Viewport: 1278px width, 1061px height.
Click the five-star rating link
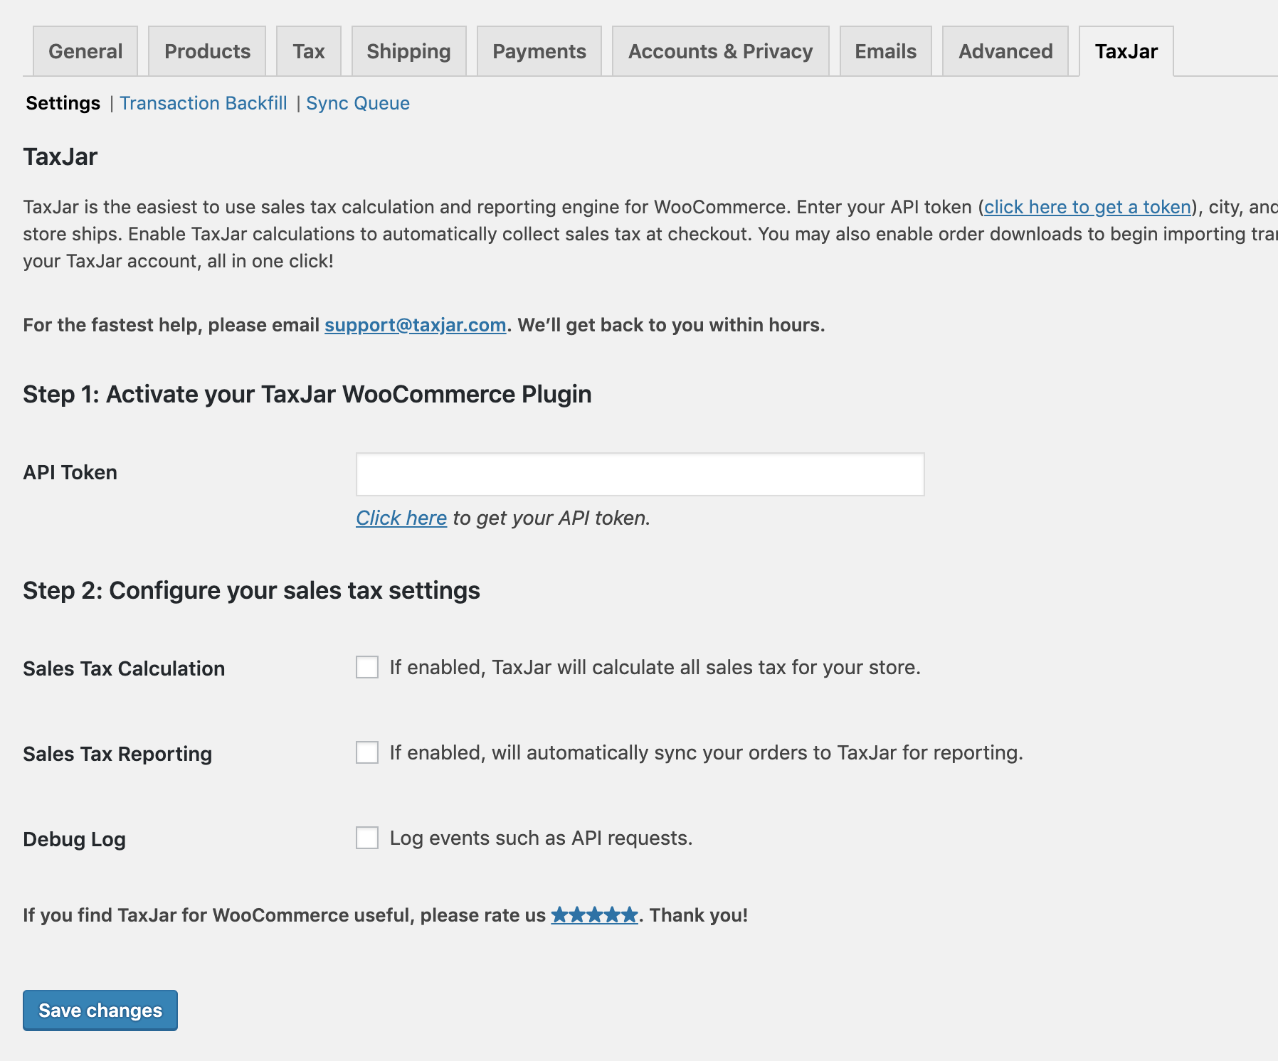[594, 915]
